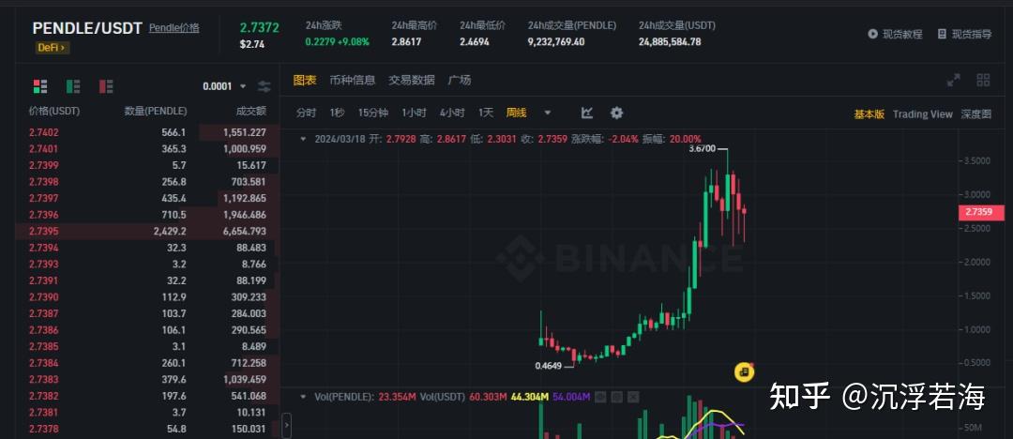Open the Pendle价格 link
The width and height of the screenshot is (1013, 439).
[x=174, y=28]
